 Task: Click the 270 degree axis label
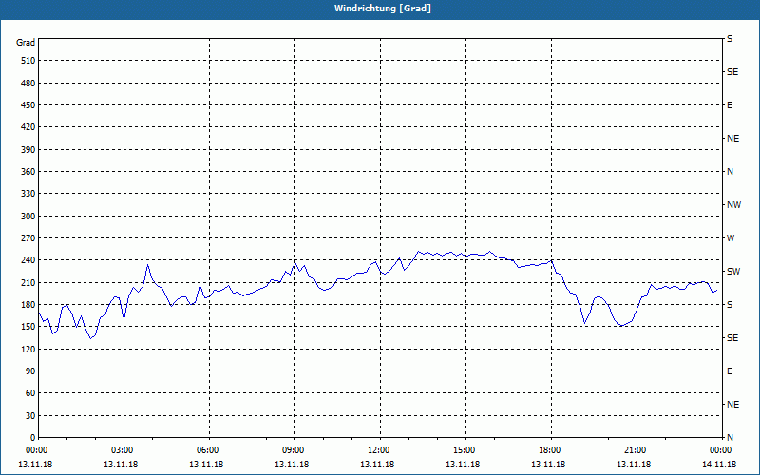[28, 238]
